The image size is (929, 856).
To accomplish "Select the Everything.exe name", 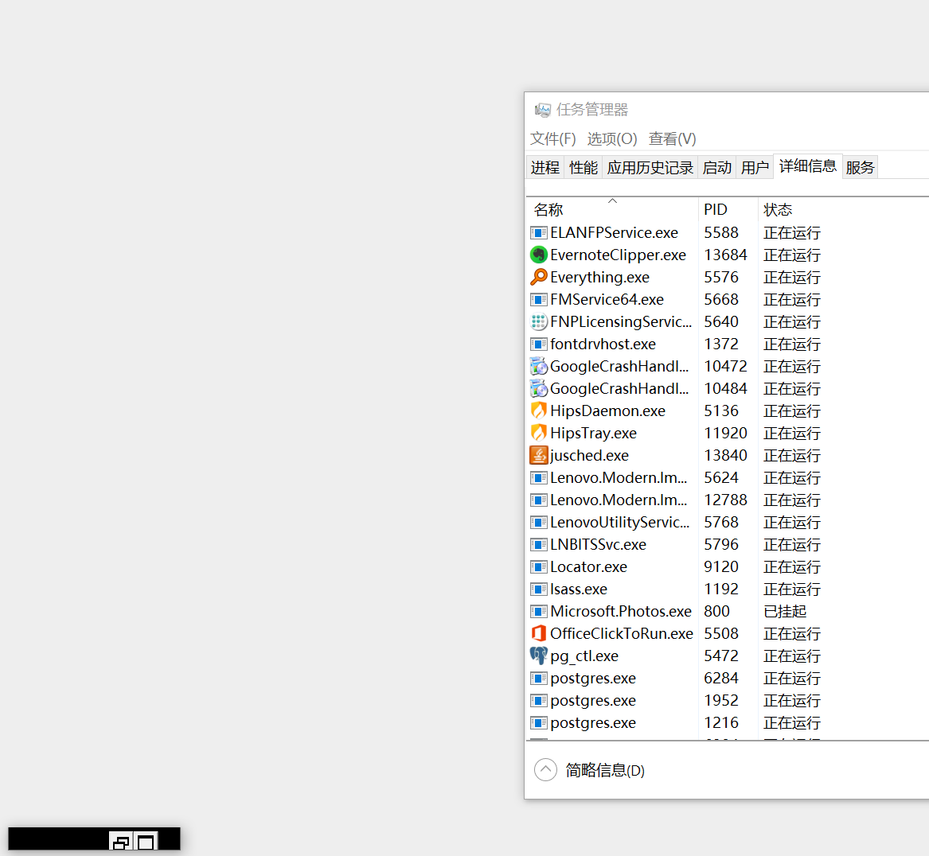I will tap(599, 277).
